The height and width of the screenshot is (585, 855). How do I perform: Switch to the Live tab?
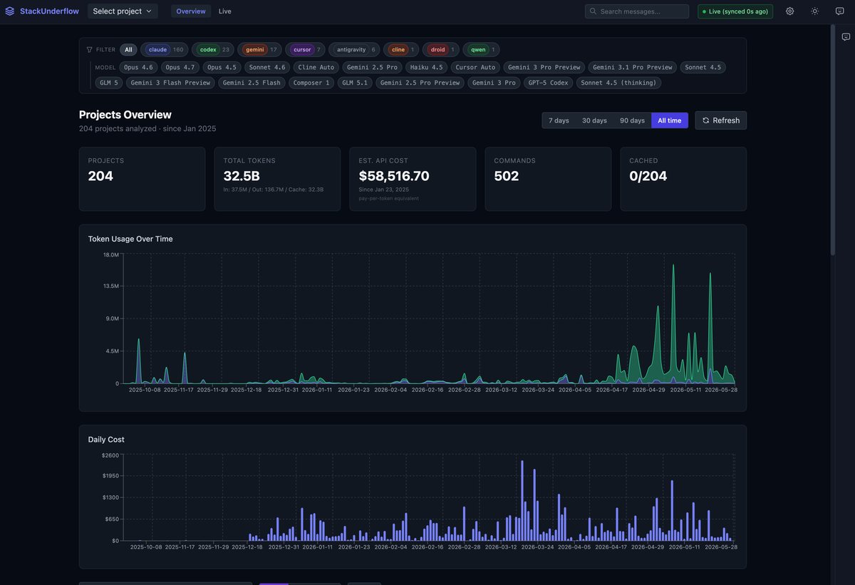click(x=225, y=11)
